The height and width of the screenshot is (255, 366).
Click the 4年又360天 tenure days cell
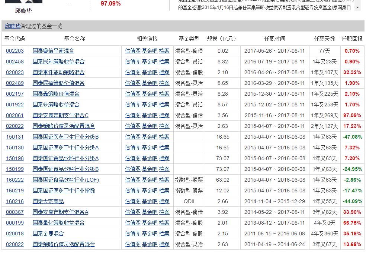tap(324, 234)
